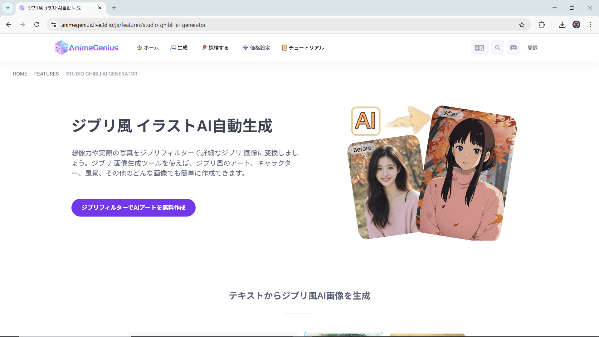
Task: Select the ジブリ風 イラストAI自動生成 tab
Action: pos(61,8)
